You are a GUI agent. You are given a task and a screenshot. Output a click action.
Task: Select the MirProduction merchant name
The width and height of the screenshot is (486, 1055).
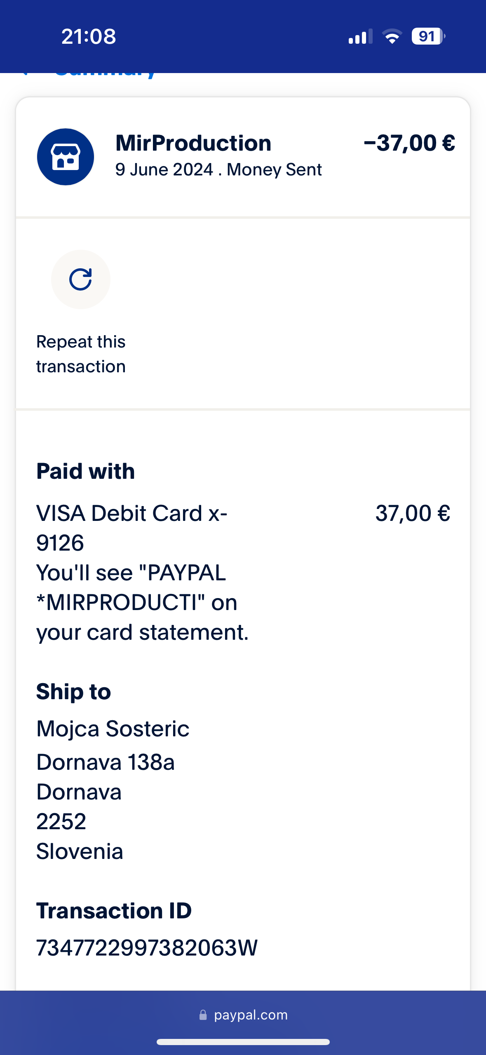tap(193, 143)
